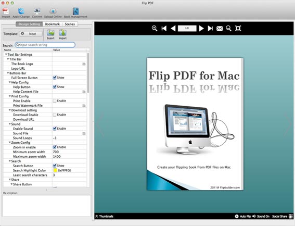Click the settings list vertical scrollbar

pyautogui.click(x=88, y=72)
